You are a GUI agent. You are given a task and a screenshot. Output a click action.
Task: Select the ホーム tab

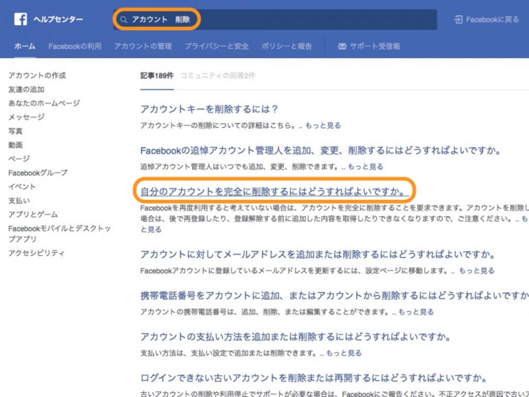[25, 46]
